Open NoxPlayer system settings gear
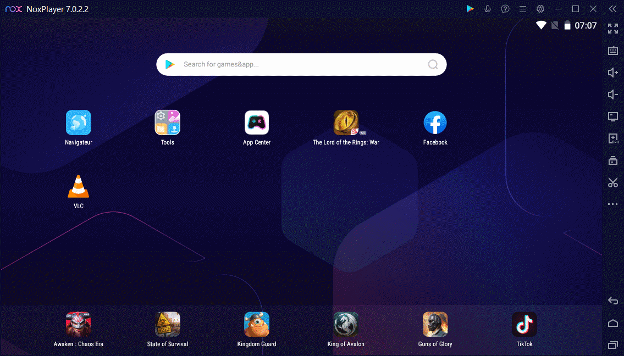 540,9
